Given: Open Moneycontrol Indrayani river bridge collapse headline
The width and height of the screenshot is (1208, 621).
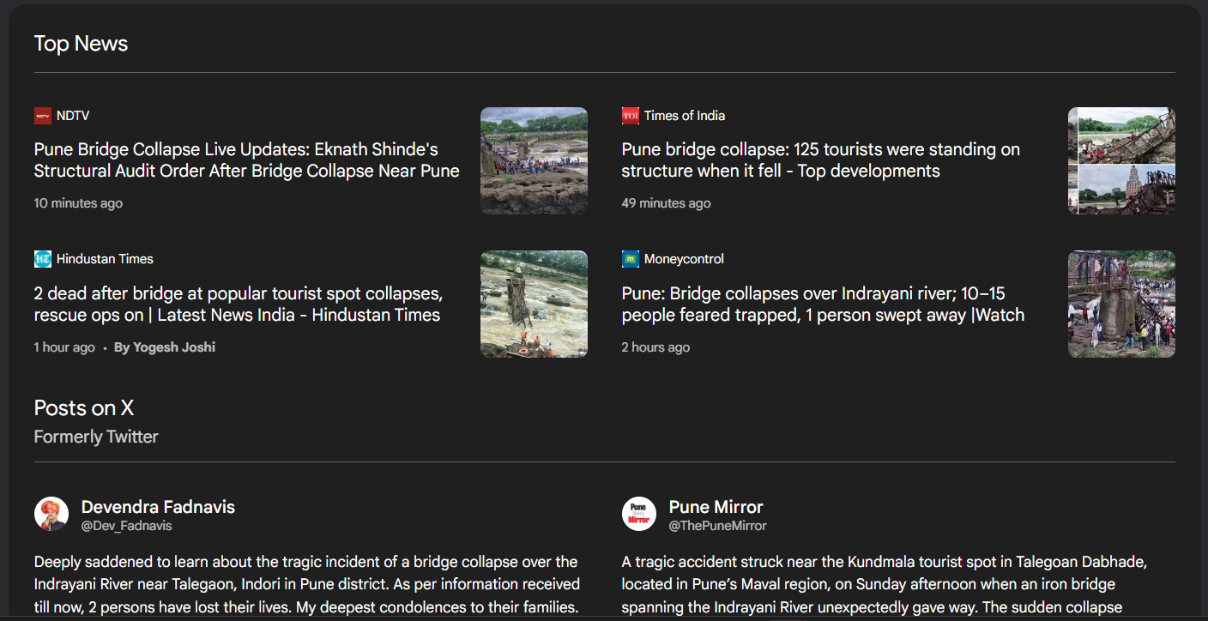Looking at the screenshot, I should 824,304.
